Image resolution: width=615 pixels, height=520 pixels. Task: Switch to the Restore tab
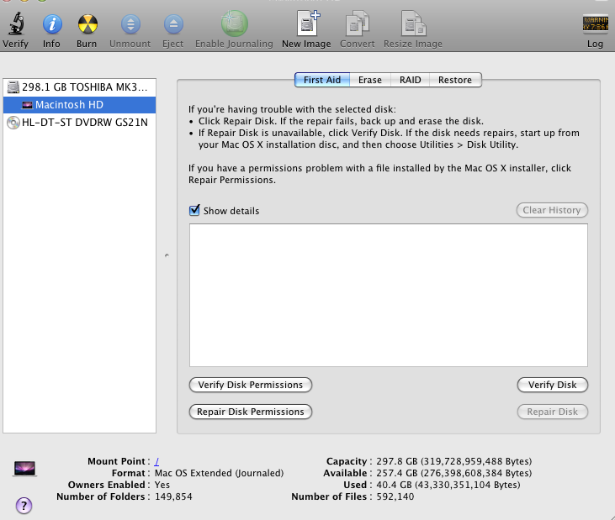pos(455,80)
